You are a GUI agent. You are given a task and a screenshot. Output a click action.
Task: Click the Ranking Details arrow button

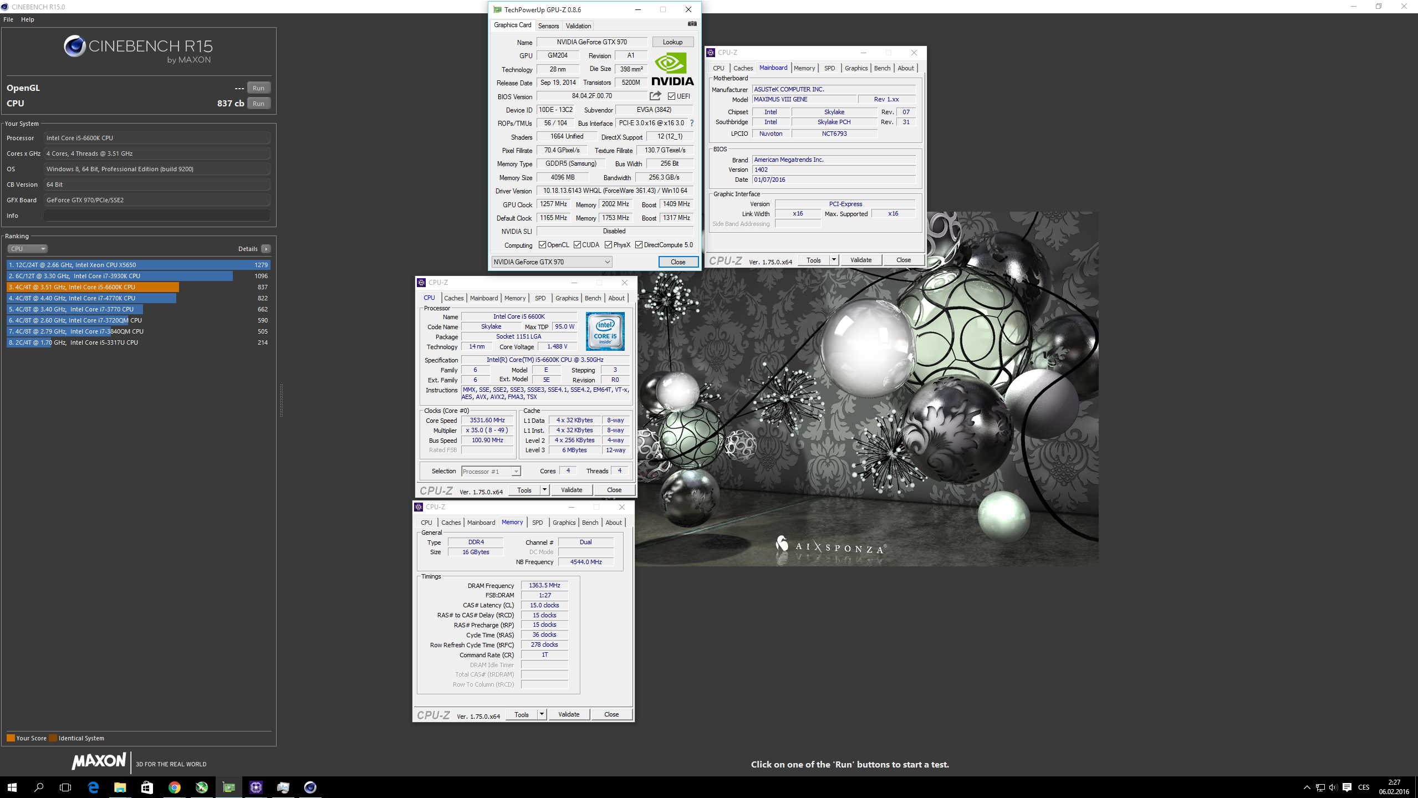[x=266, y=249]
